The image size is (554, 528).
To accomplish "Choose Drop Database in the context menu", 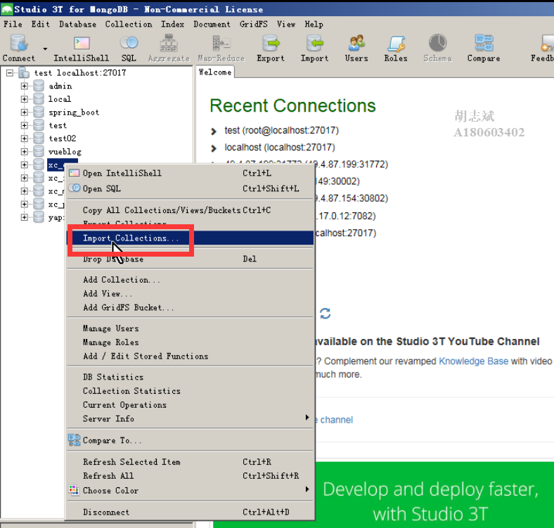I will (x=191, y=259).
